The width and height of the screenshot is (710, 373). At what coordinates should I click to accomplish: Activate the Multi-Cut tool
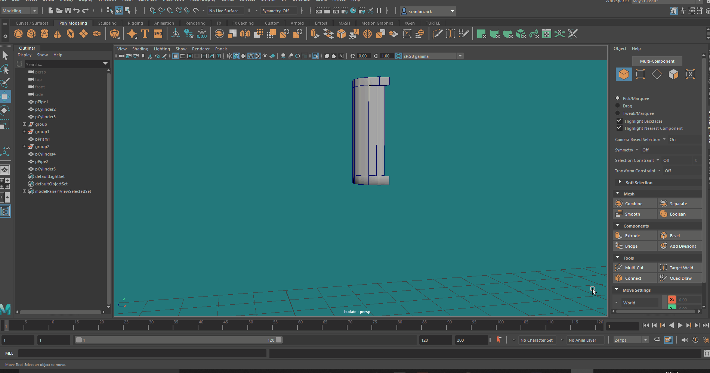pyautogui.click(x=635, y=268)
